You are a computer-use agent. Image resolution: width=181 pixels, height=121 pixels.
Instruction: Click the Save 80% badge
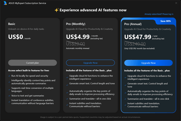tap(165, 21)
